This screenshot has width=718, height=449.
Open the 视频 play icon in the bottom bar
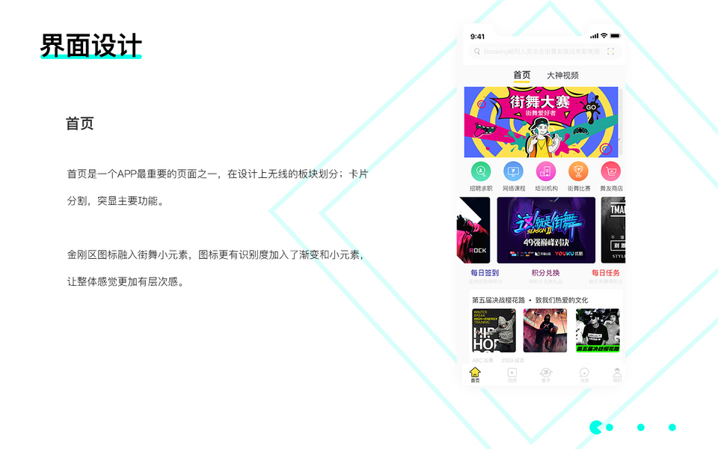tap(512, 373)
